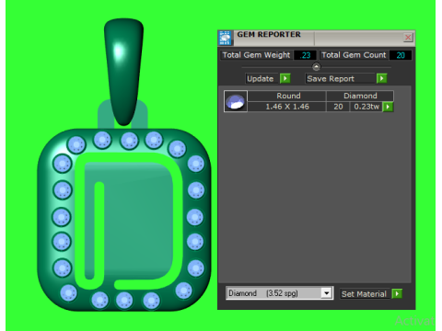Click the pendant bail loop at top
The width and height of the screenshot is (442, 331).
[x=123, y=71]
